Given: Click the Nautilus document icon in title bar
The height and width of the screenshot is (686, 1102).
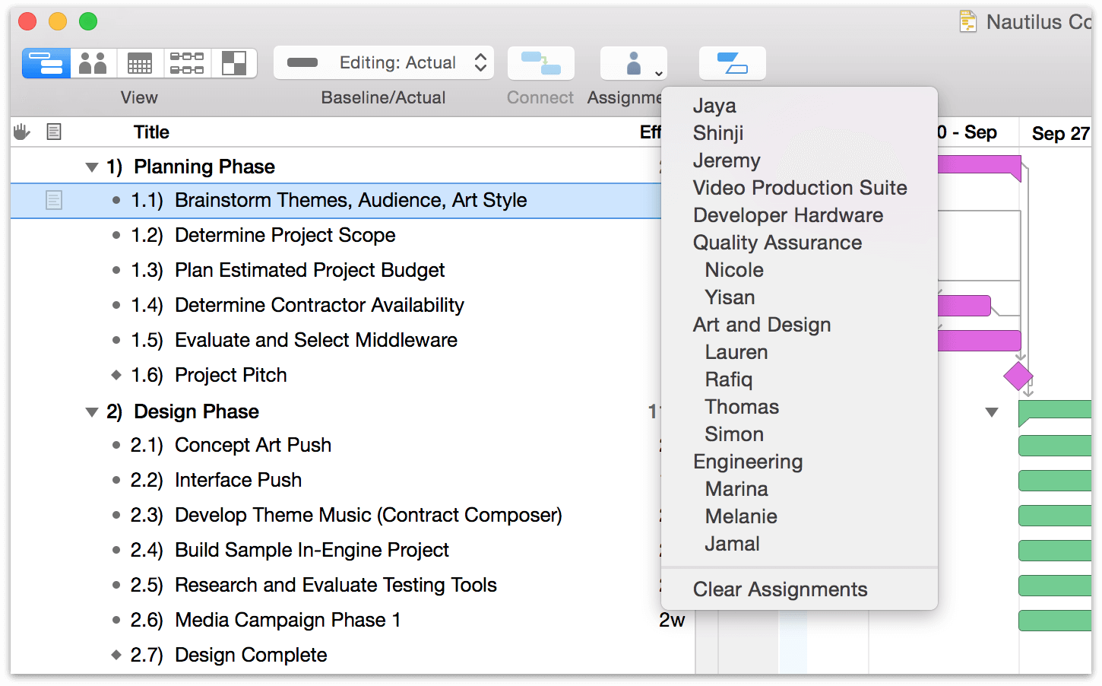Looking at the screenshot, I should tap(968, 21).
